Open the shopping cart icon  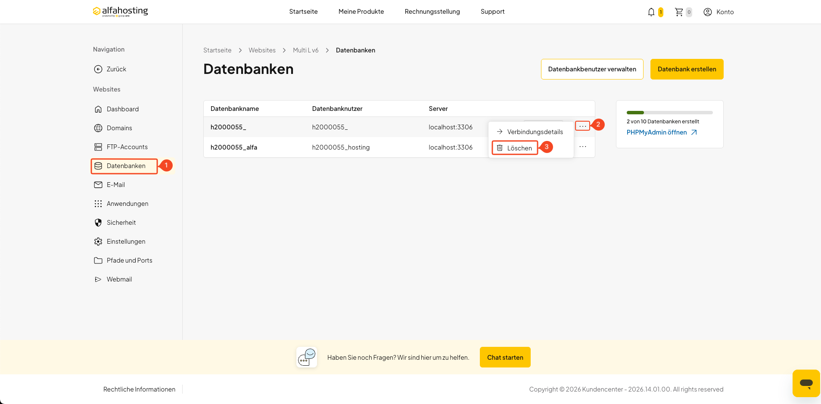[x=679, y=12]
